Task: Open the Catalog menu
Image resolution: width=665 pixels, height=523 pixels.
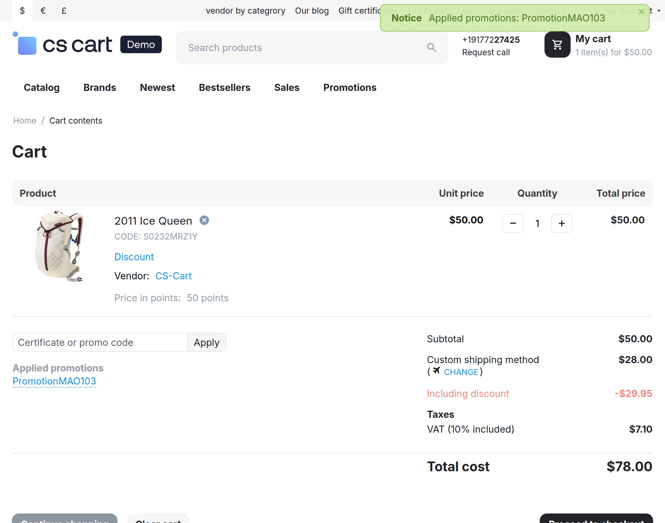Action: [42, 88]
